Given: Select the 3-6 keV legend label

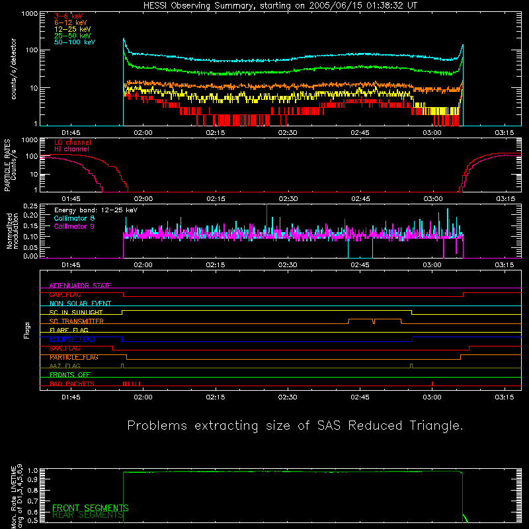Looking at the screenshot, I should [x=68, y=16].
